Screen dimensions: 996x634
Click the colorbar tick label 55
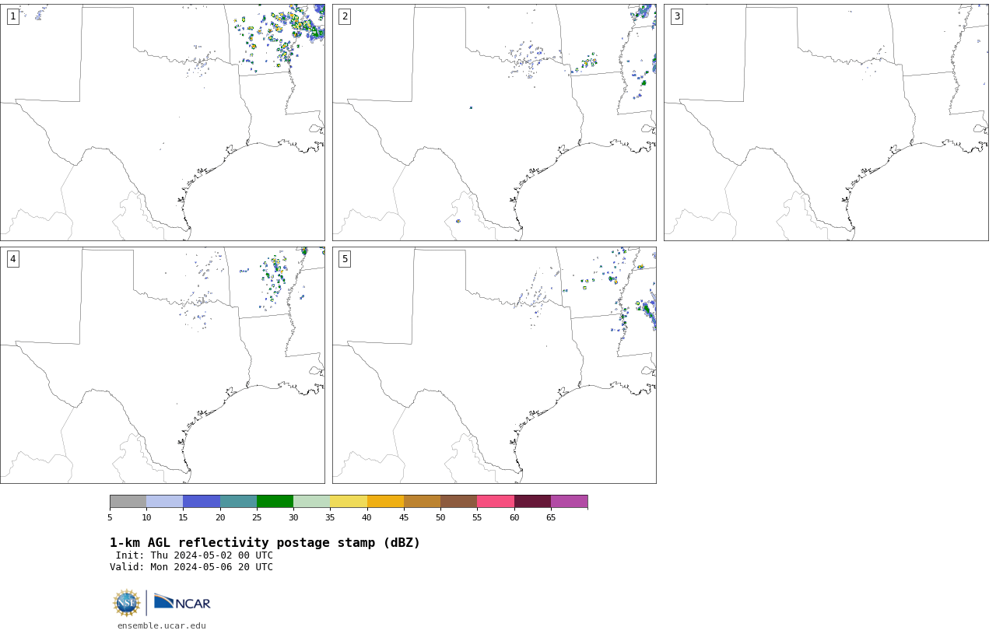click(477, 517)
